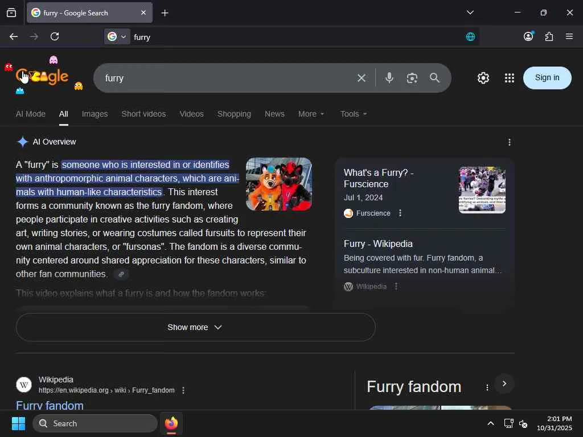Open What's a Furry? - Furscience link

(379, 178)
